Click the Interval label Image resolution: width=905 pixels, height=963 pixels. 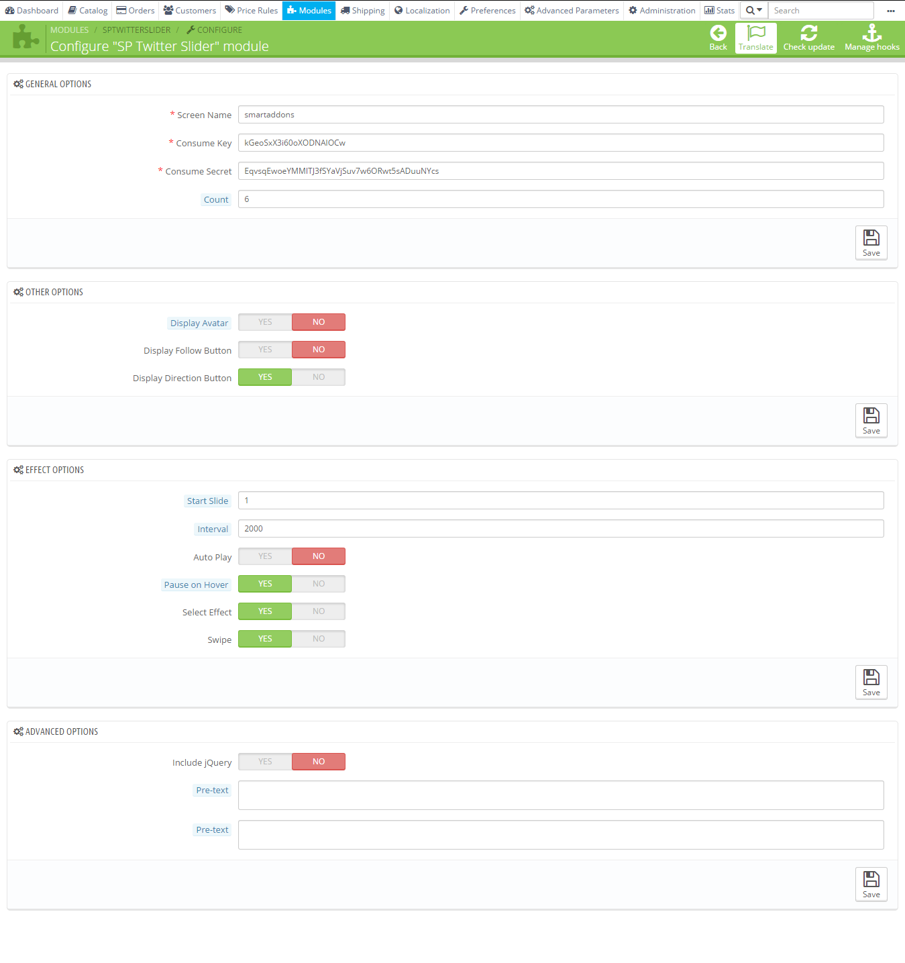[213, 529]
